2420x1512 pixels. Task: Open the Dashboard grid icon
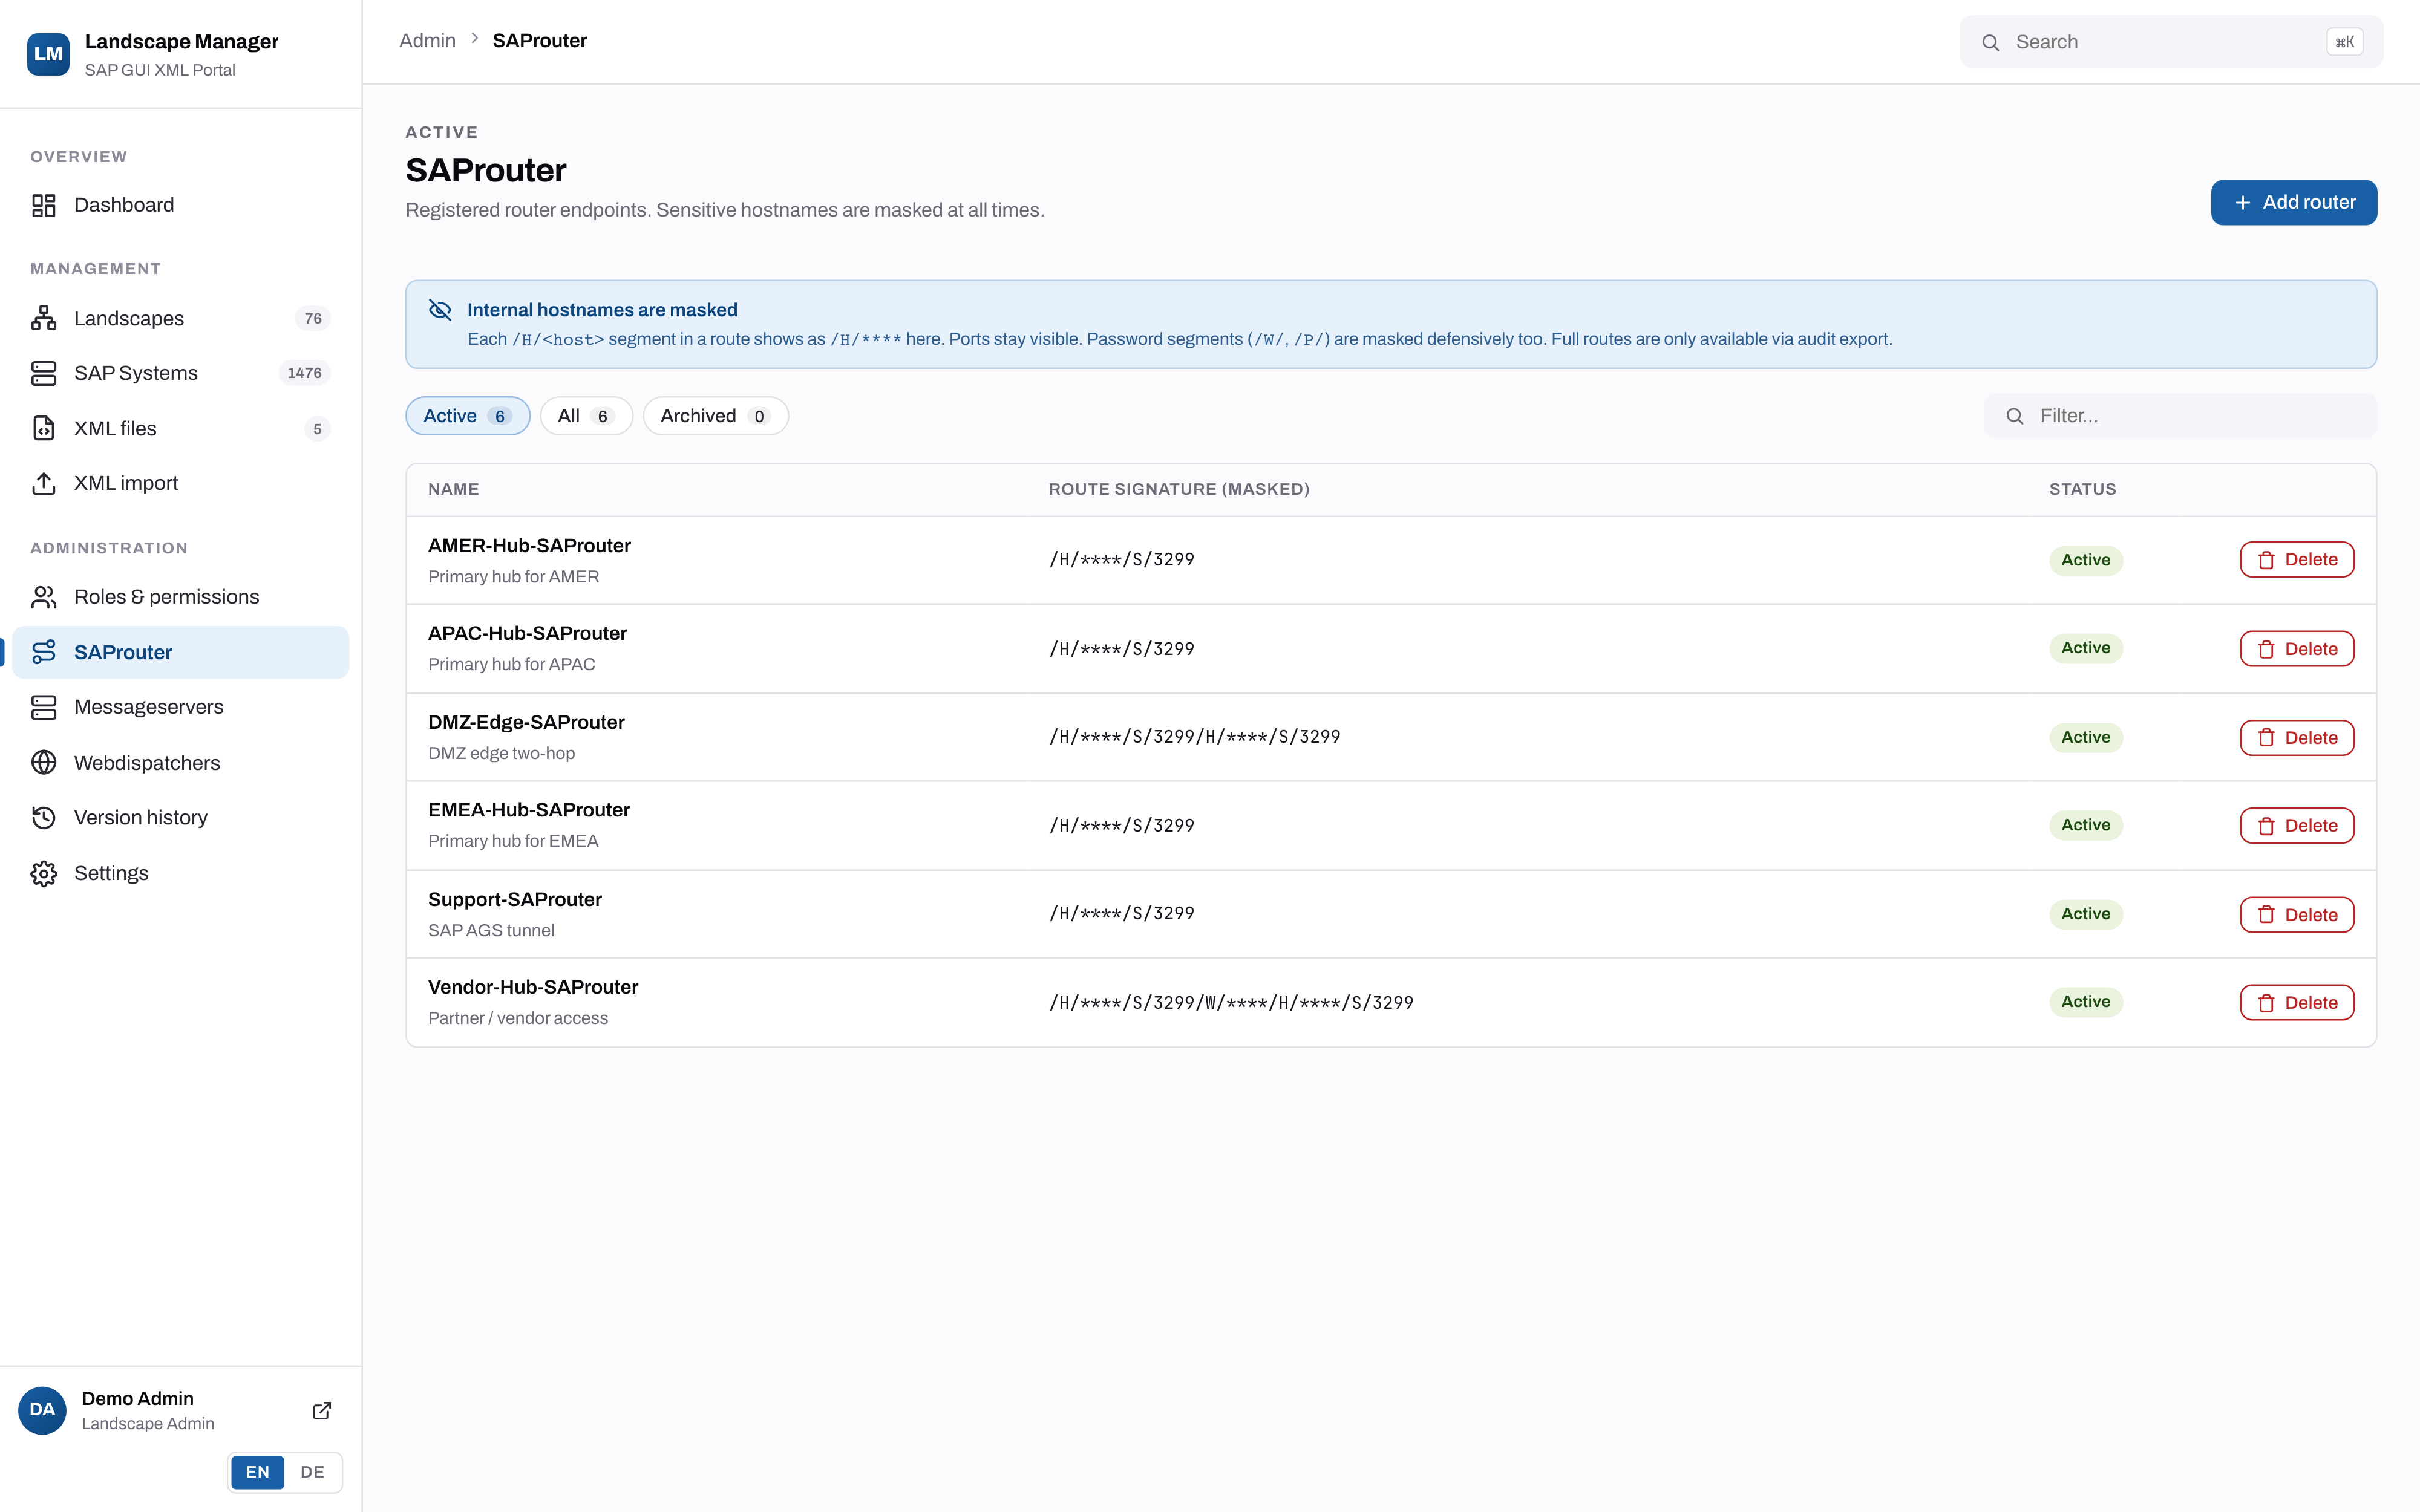44,205
